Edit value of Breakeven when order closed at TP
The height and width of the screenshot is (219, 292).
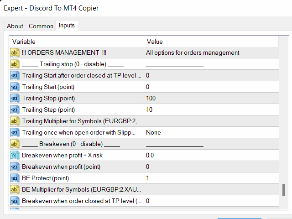[x=211, y=201]
